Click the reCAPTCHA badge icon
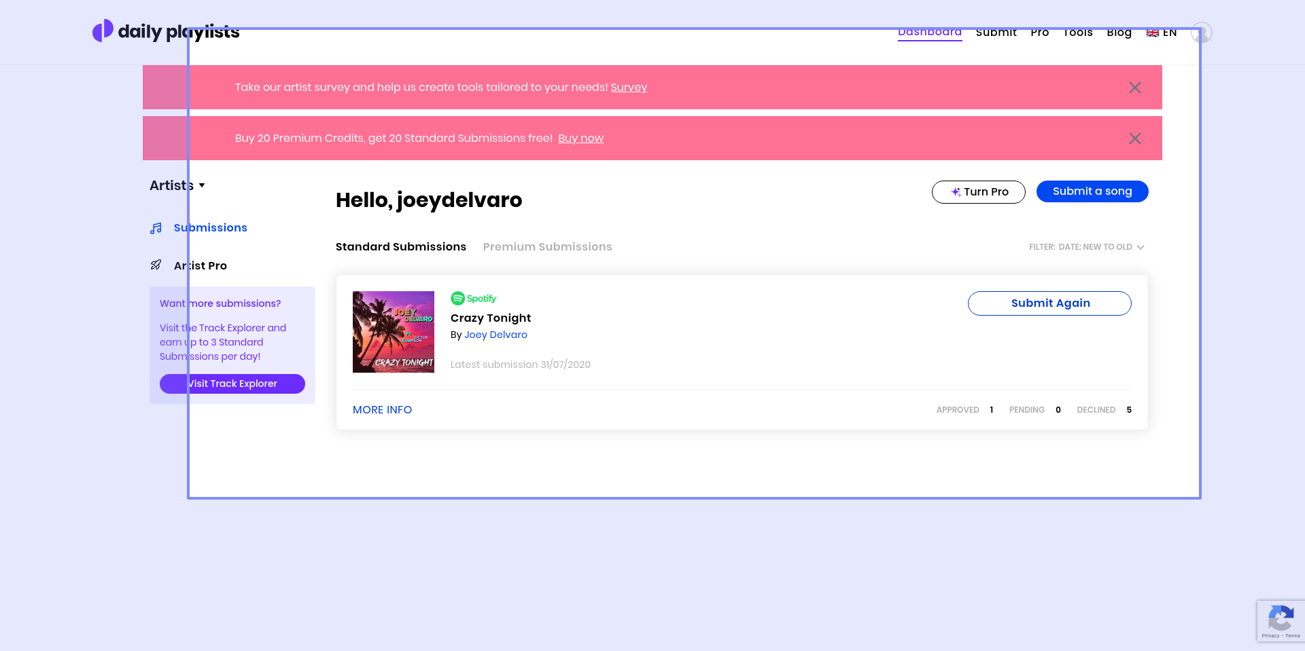 (x=1281, y=620)
